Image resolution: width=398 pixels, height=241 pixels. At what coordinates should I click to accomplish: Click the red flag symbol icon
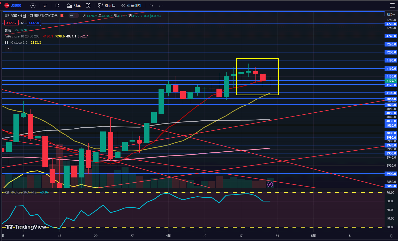(62, 15)
